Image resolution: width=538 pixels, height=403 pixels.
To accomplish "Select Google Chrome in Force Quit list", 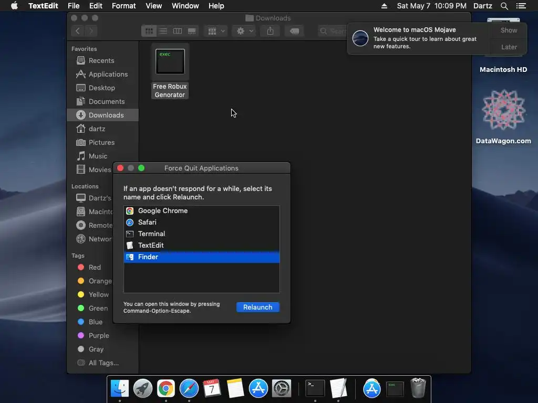I will pyautogui.click(x=201, y=211).
